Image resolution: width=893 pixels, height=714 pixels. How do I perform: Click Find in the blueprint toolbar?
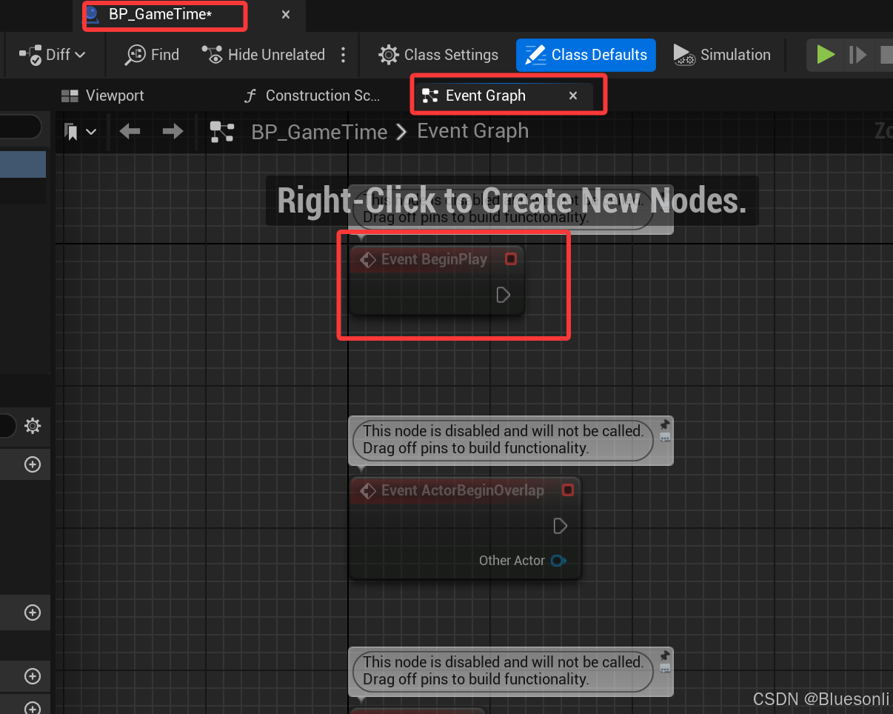point(153,55)
